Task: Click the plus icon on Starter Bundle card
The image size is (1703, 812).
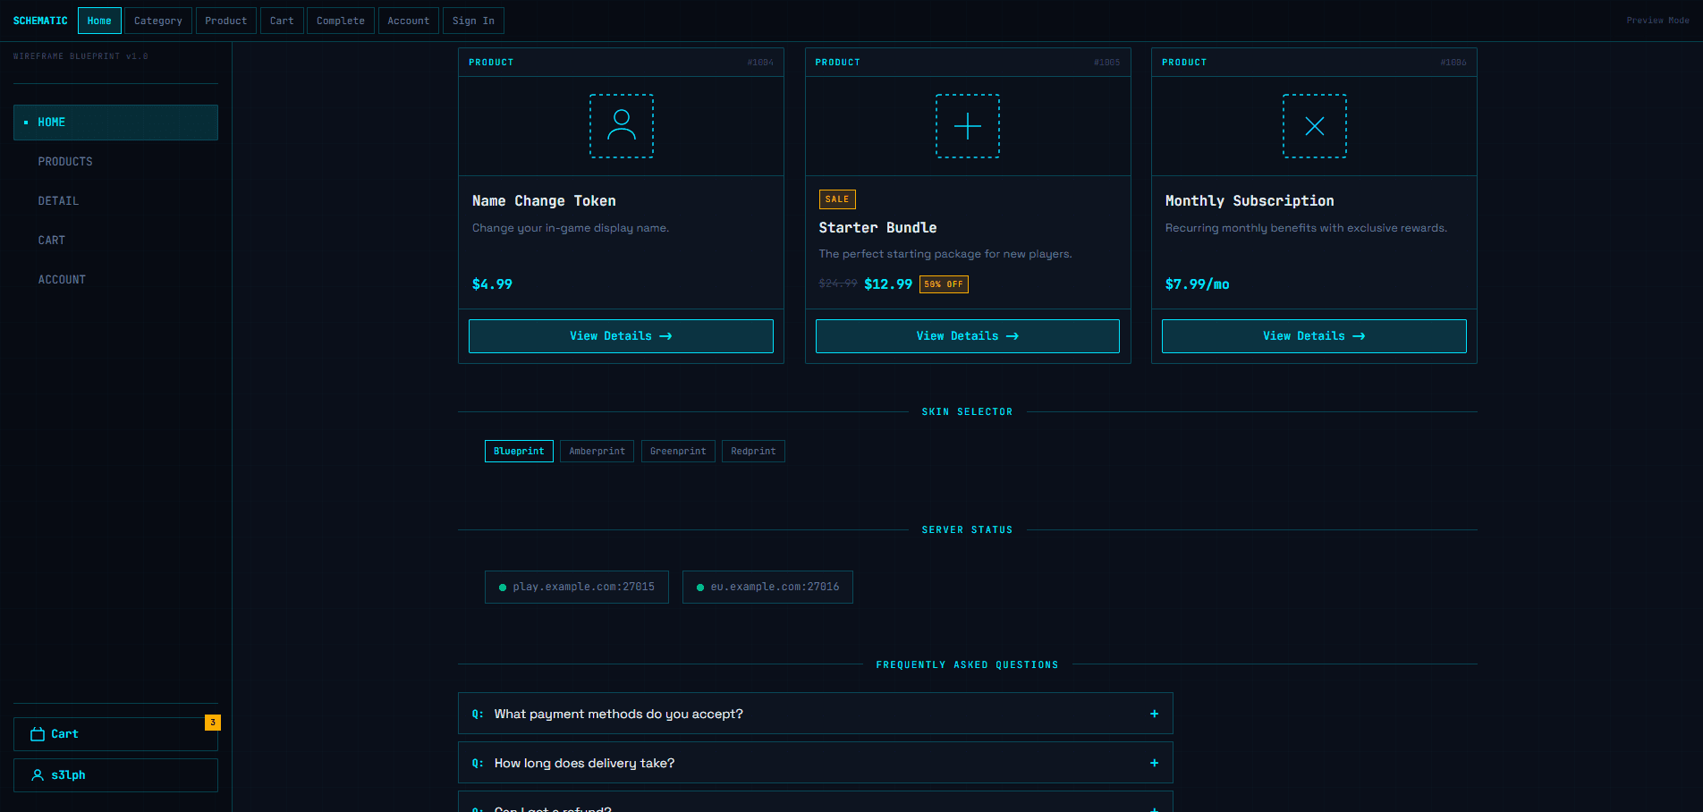Action: coord(968,126)
